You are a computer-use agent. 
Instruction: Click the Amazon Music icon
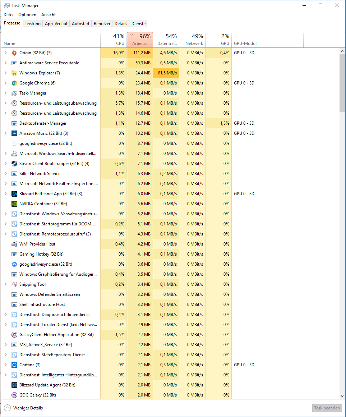14,133
